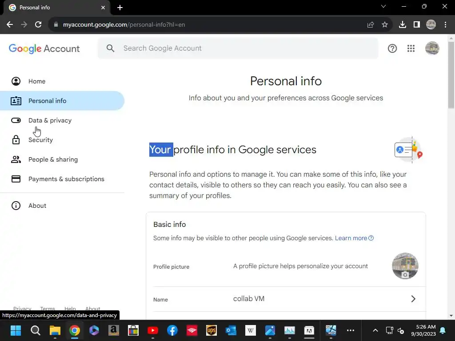Change the profile picture thumbnail

pos(405,266)
